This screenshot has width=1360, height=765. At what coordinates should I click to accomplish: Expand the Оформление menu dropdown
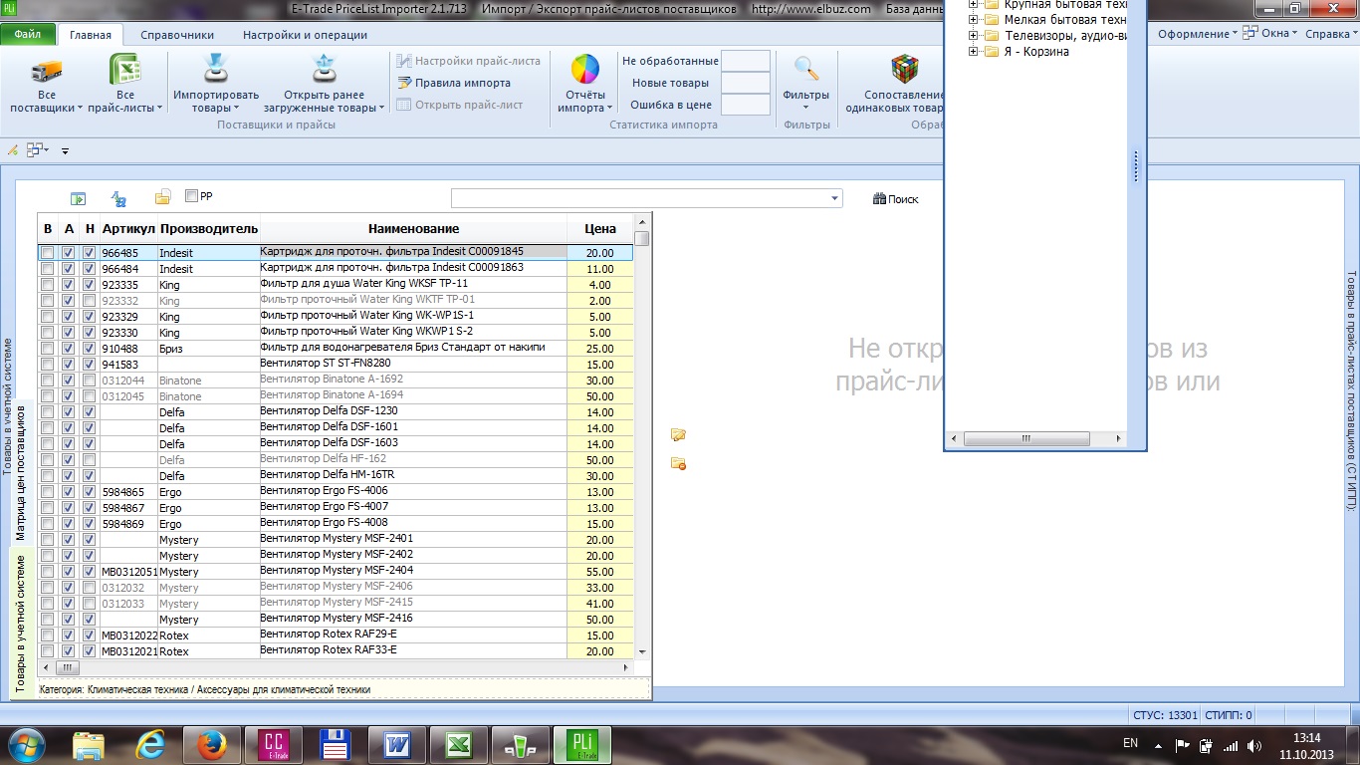[x=1235, y=33]
